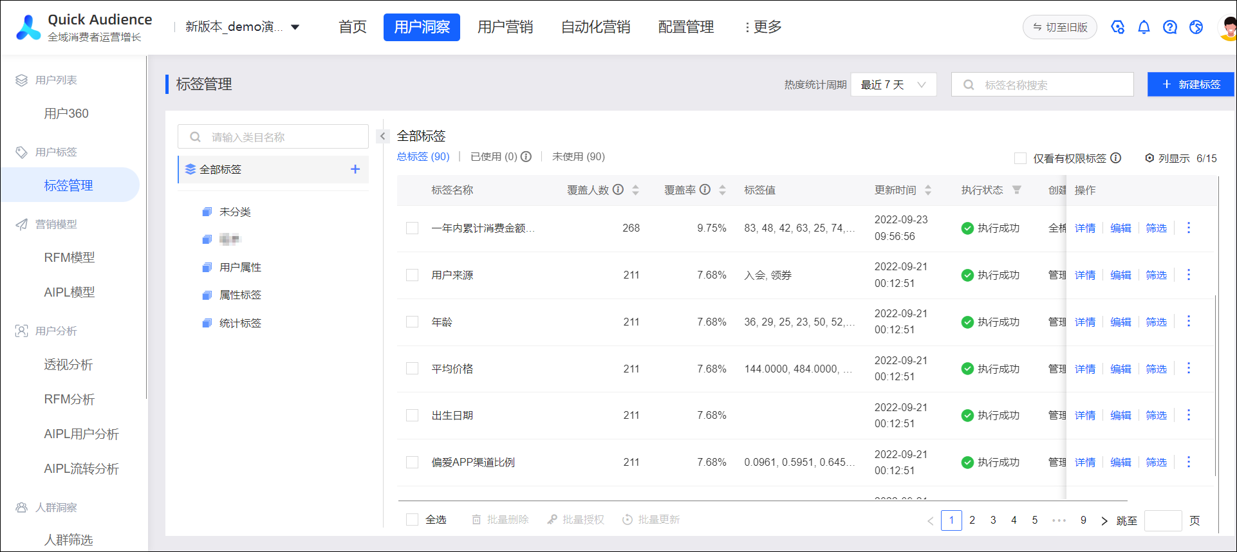1237x552 pixels.
Task: Open the notification bell icon
Action: [1144, 27]
